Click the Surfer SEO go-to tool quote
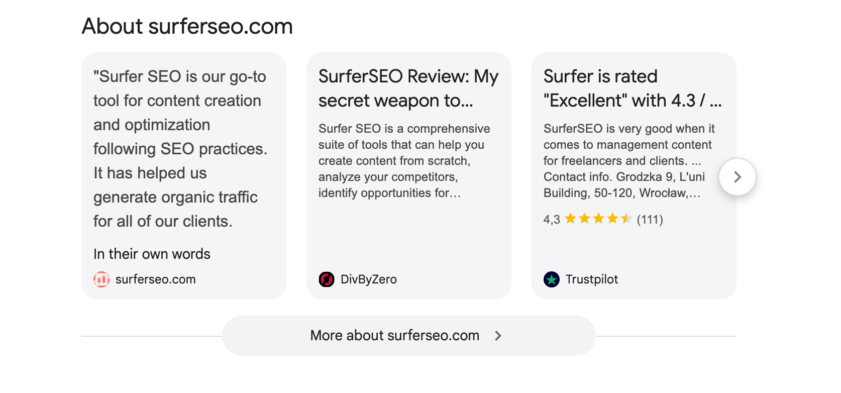Viewport: 841px width, 393px height. tap(180, 149)
